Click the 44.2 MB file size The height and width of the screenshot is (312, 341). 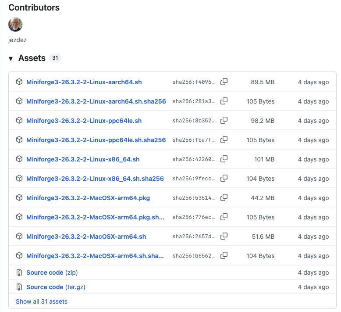263,198
